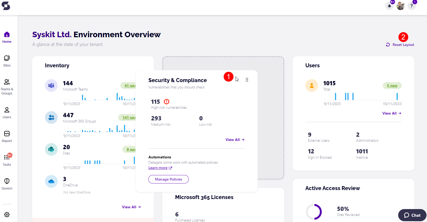This screenshot has height=222, width=427.
Task: Open Sites in the sidebar
Action: (x=7, y=61)
